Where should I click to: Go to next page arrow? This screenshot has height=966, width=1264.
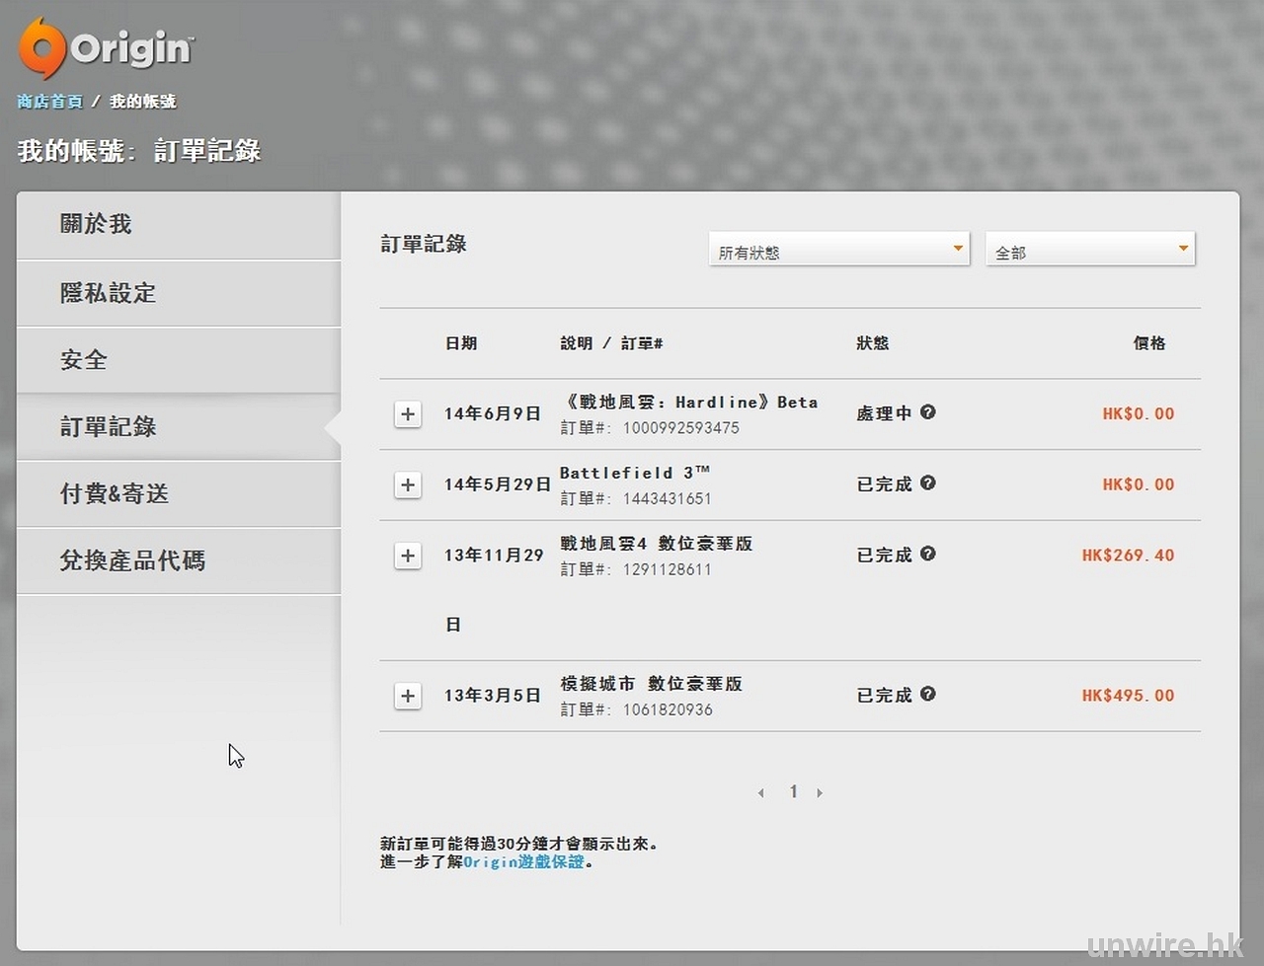pyautogui.click(x=820, y=793)
